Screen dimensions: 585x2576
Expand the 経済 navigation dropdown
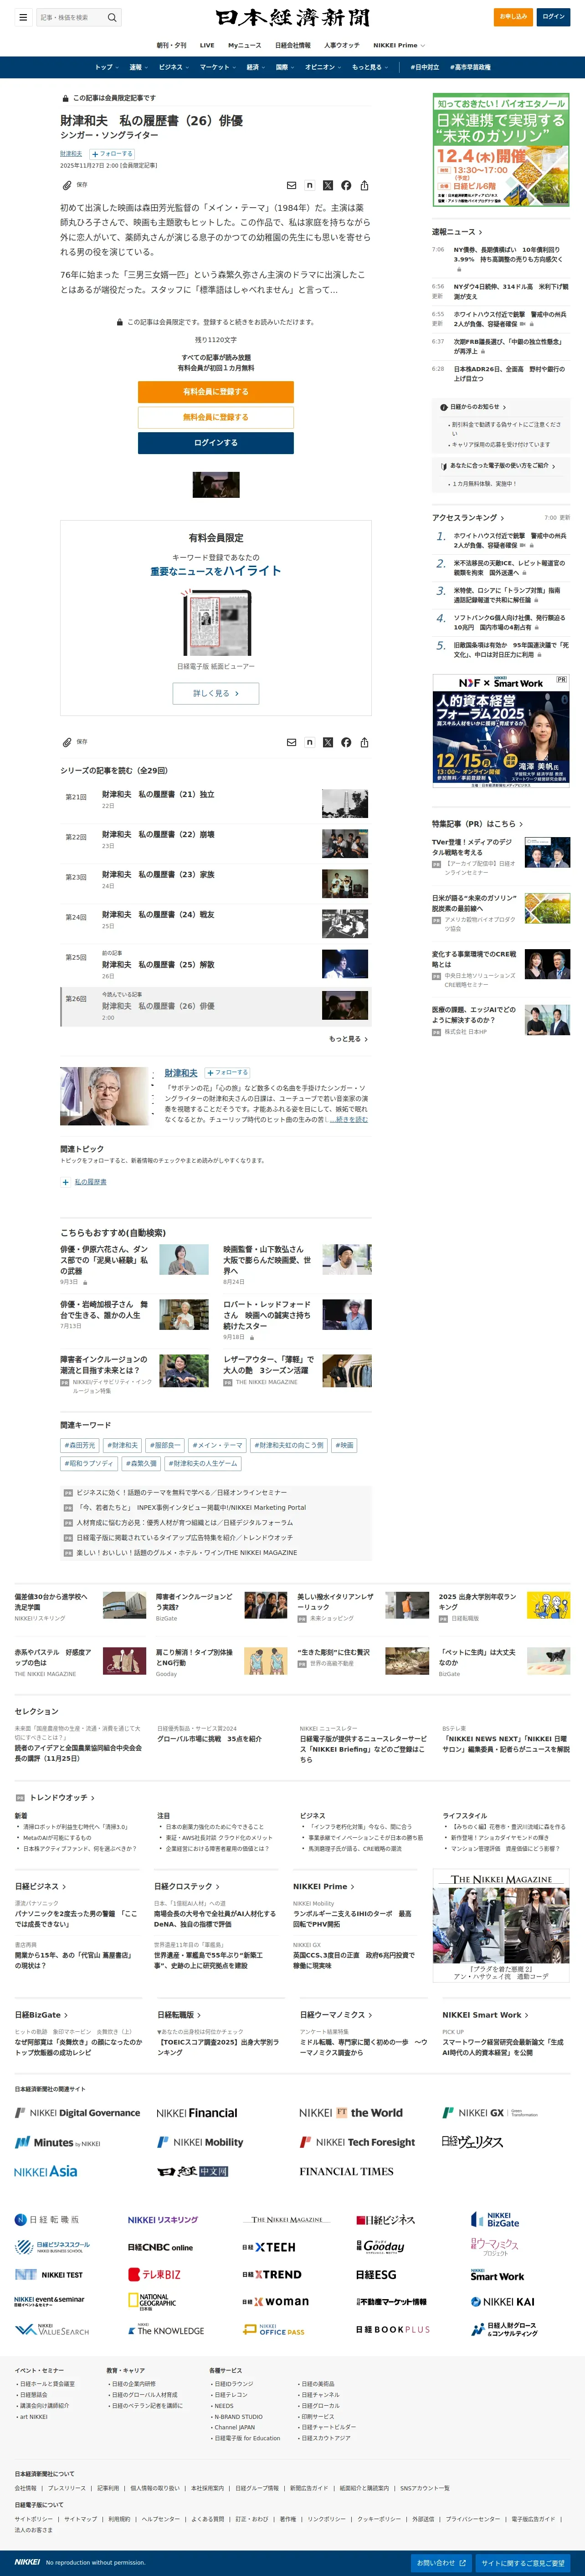coord(256,67)
